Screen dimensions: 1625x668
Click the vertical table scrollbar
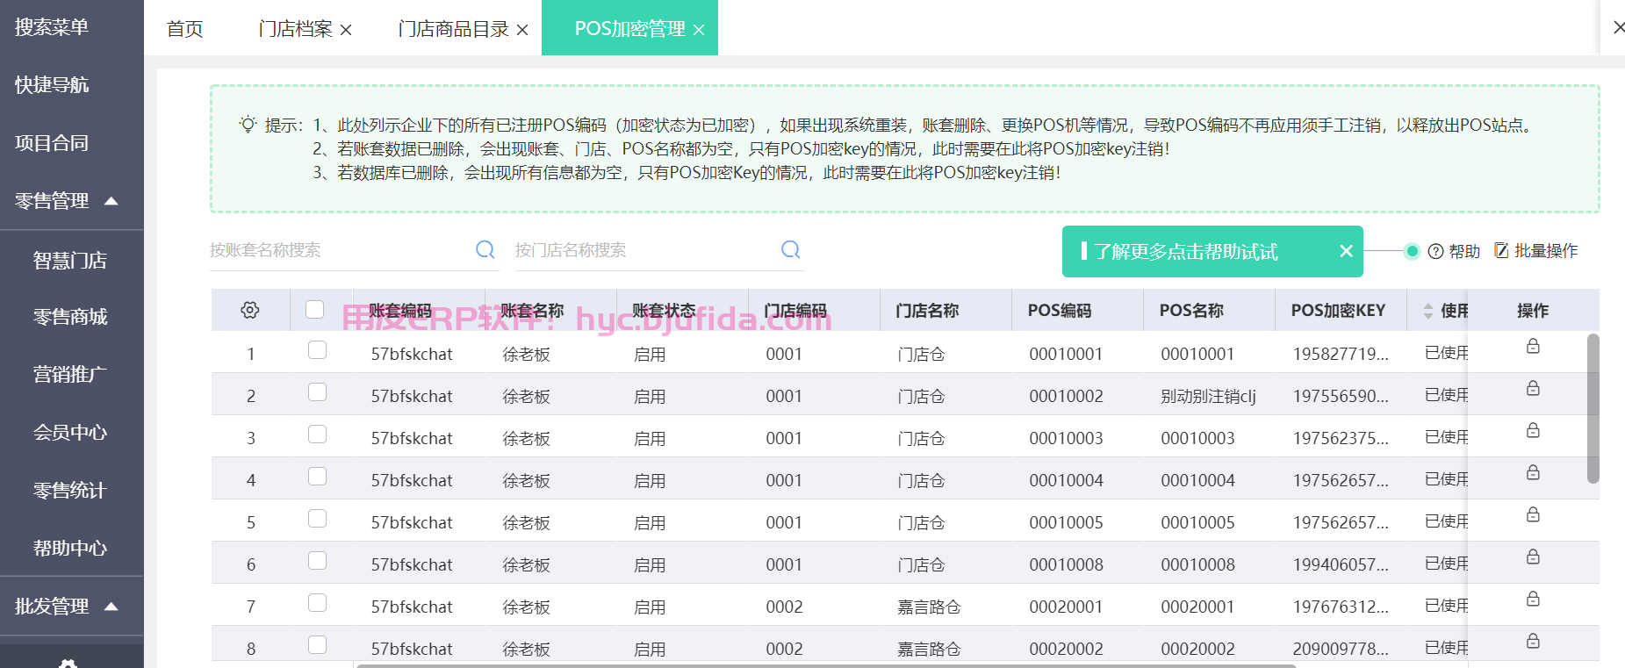[1593, 408]
